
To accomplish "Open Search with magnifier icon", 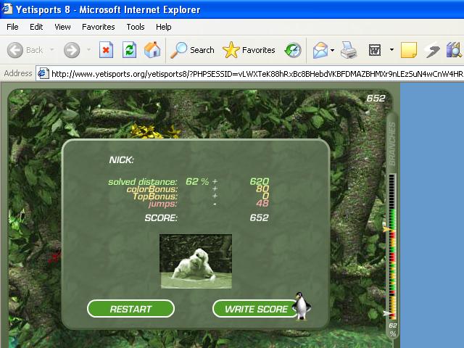I will [x=192, y=50].
